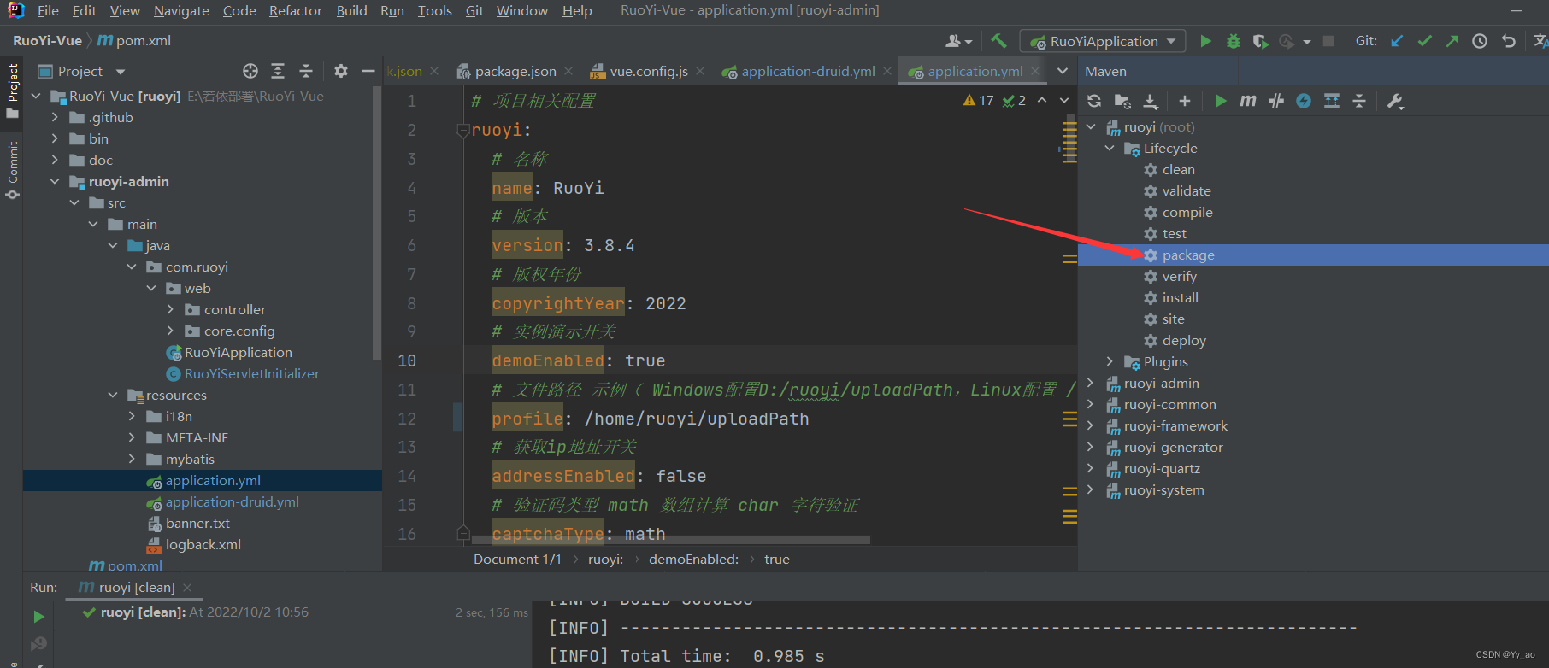Image resolution: width=1549 pixels, height=668 pixels.
Task: Collapse the Lifecycle node in Maven
Action: pos(1110,148)
